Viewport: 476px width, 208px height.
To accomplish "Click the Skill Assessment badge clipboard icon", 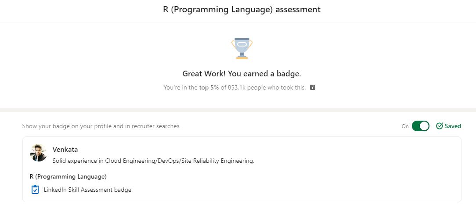I will click(35, 190).
